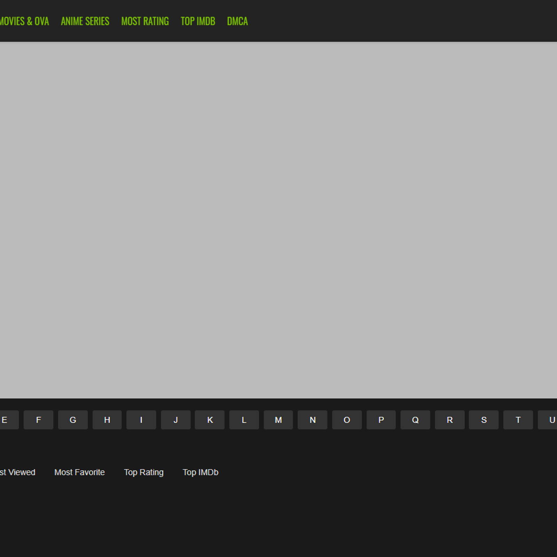Switch to the Most Favorite tab
This screenshot has width=557, height=557.
pyautogui.click(x=79, y=472)
